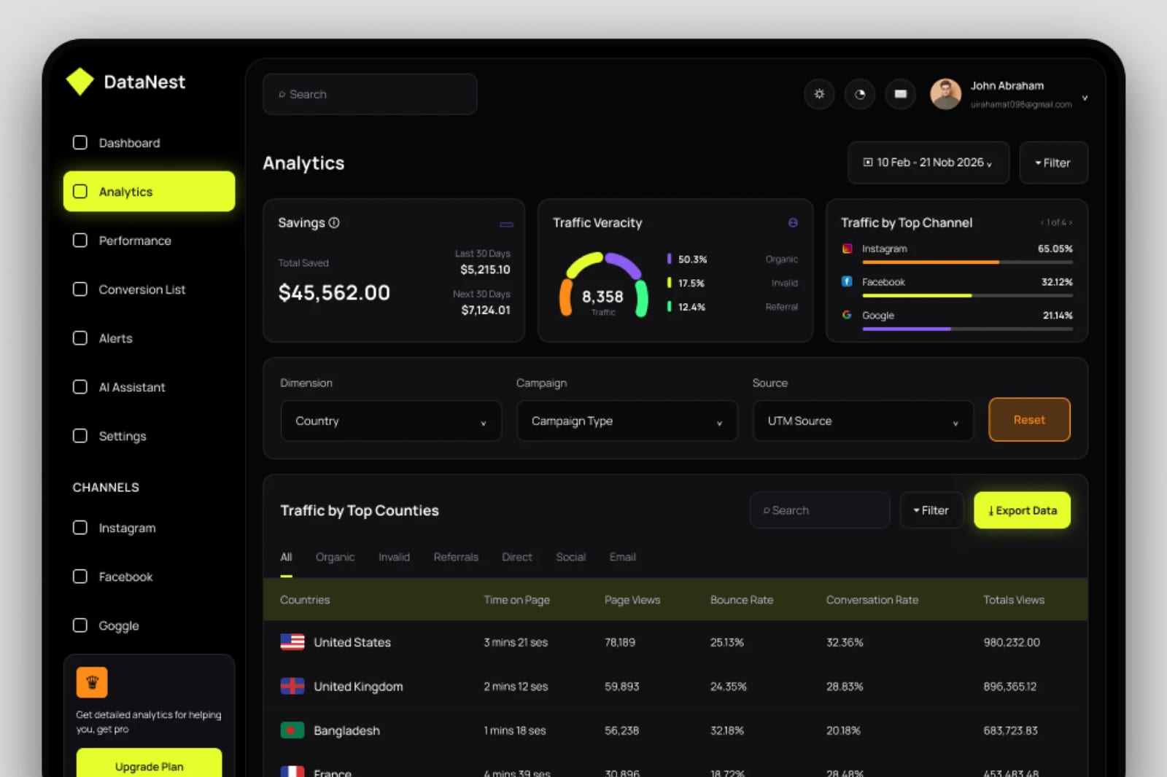Click the minimize icon on Savings card
The height and width of the screenshot is (777, 1167).
coord(506,224)
